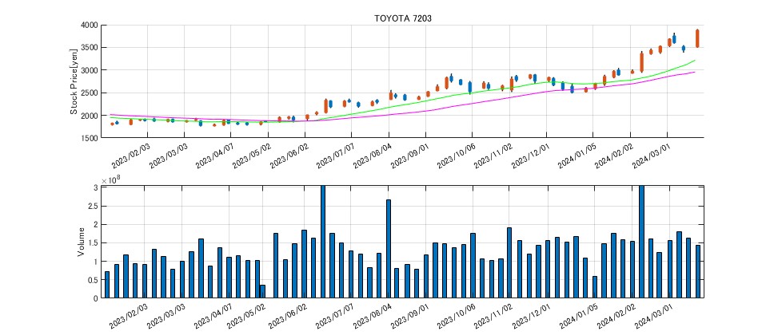Select 2024/02/02 under the volume chart
This screenshot has height=335, width=778.
coord(615,316)
